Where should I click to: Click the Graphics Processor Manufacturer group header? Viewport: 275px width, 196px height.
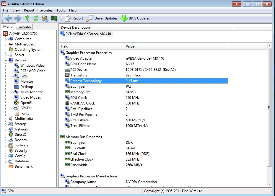coord(91,176)
